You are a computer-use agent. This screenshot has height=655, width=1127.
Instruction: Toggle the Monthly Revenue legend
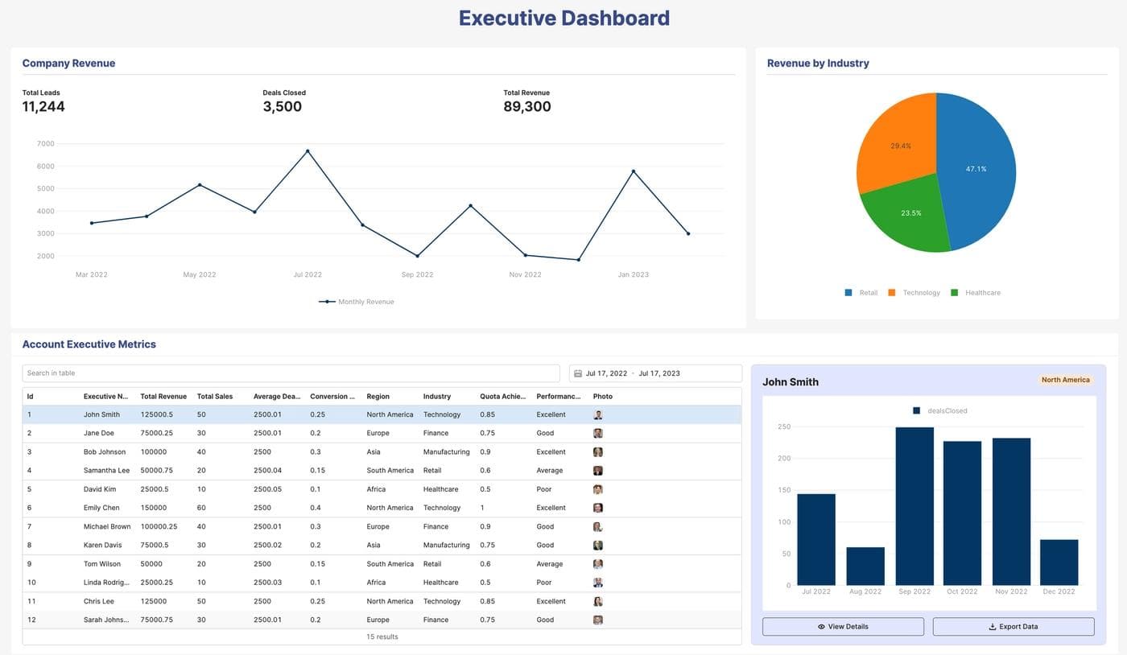[x=357, y=301]
